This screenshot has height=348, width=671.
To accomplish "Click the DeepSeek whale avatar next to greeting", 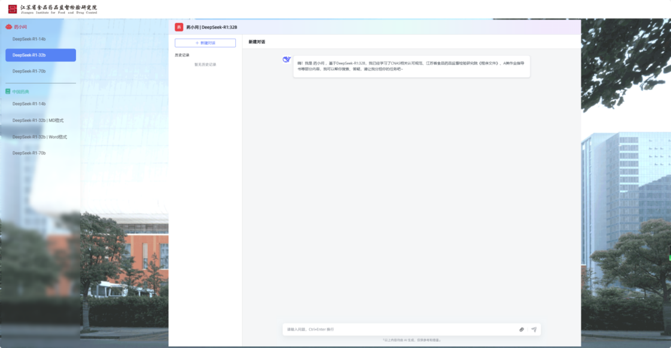I will (x=287, y=59).
